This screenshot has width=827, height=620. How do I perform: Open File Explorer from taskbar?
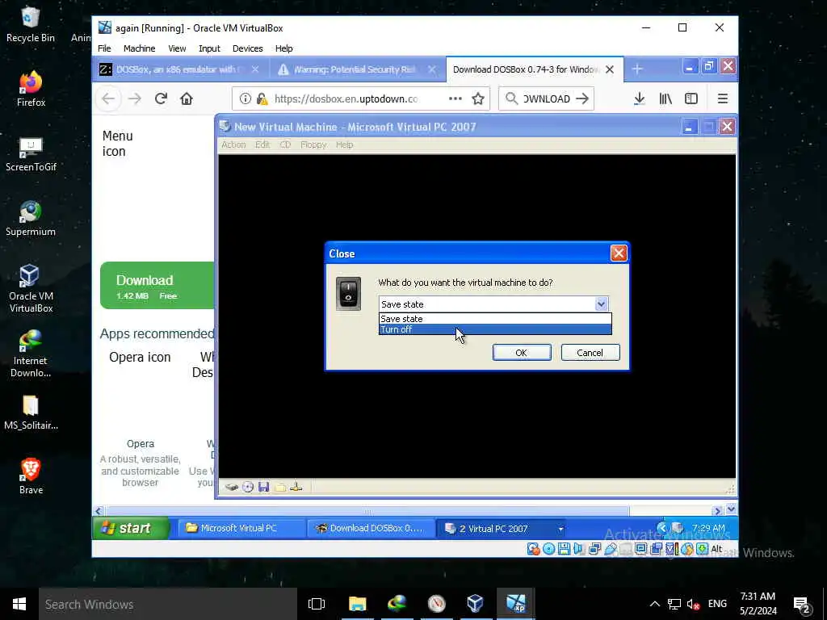tap(357, 604)
